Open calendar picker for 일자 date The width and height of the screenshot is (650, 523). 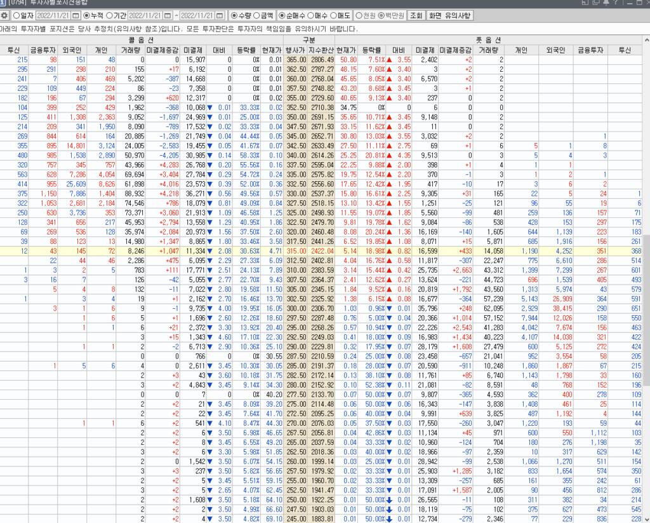tap(76, 15)
